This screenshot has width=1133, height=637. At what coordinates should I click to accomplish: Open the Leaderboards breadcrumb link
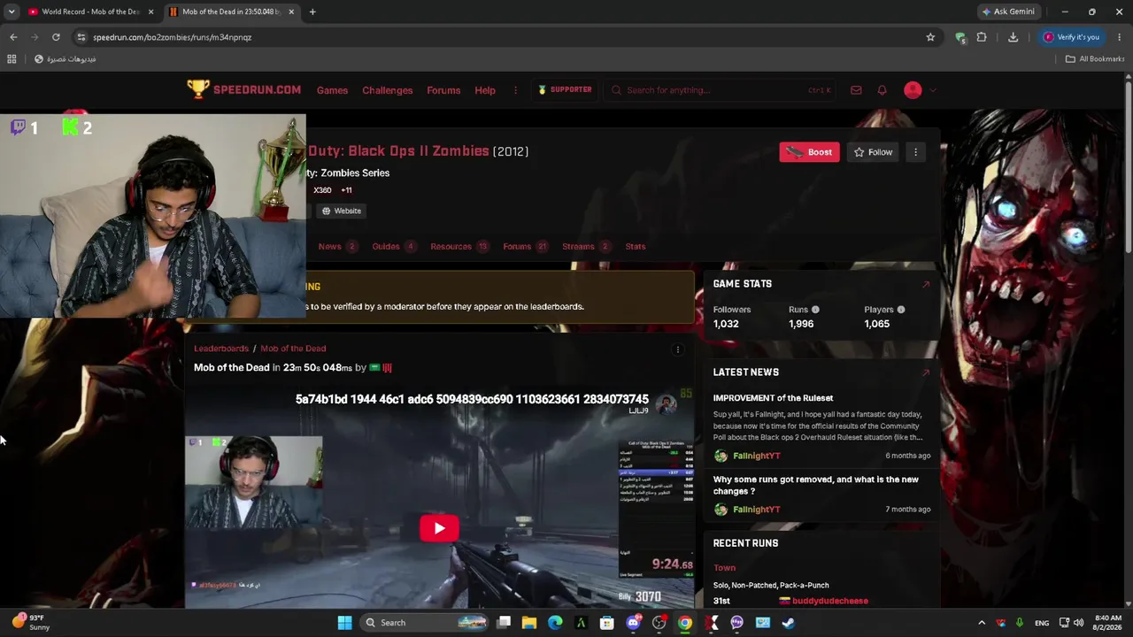(221, 349)
